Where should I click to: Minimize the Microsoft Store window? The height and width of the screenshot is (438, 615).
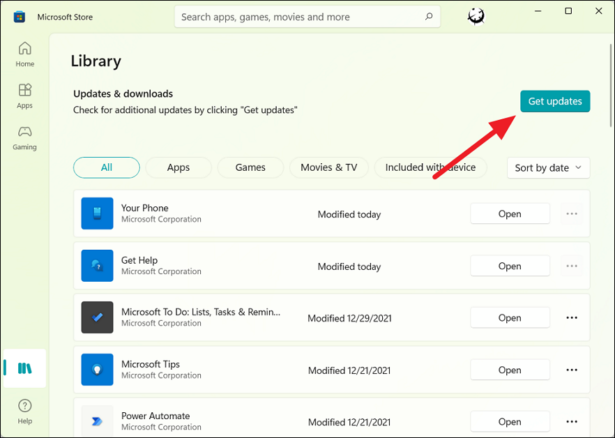538,11
